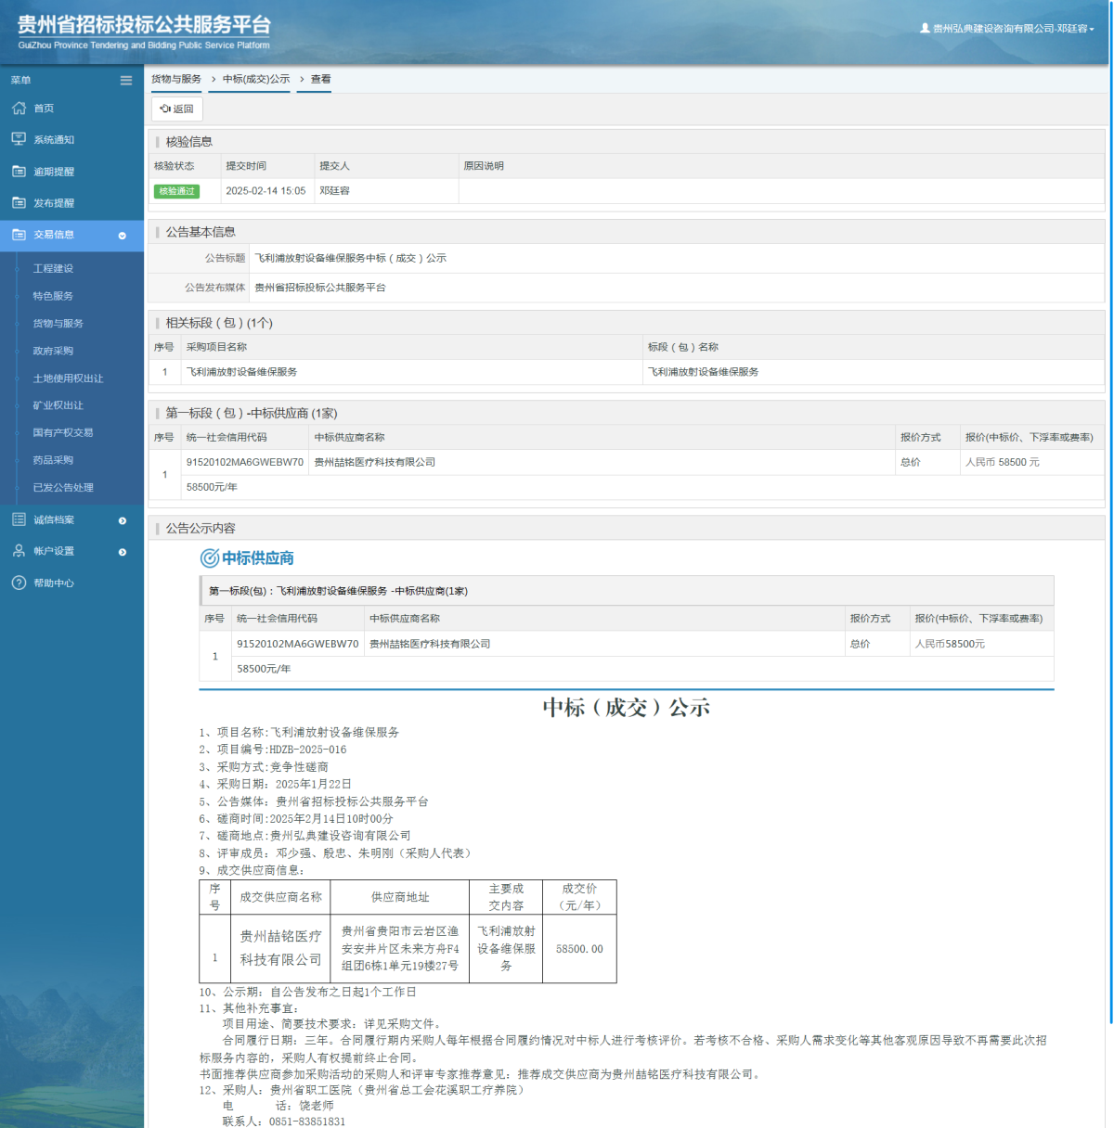The width and height of the screenshot is (1114, 1128).
Task: Click the 公告公示内容 section header
Action: click(201, 528)
